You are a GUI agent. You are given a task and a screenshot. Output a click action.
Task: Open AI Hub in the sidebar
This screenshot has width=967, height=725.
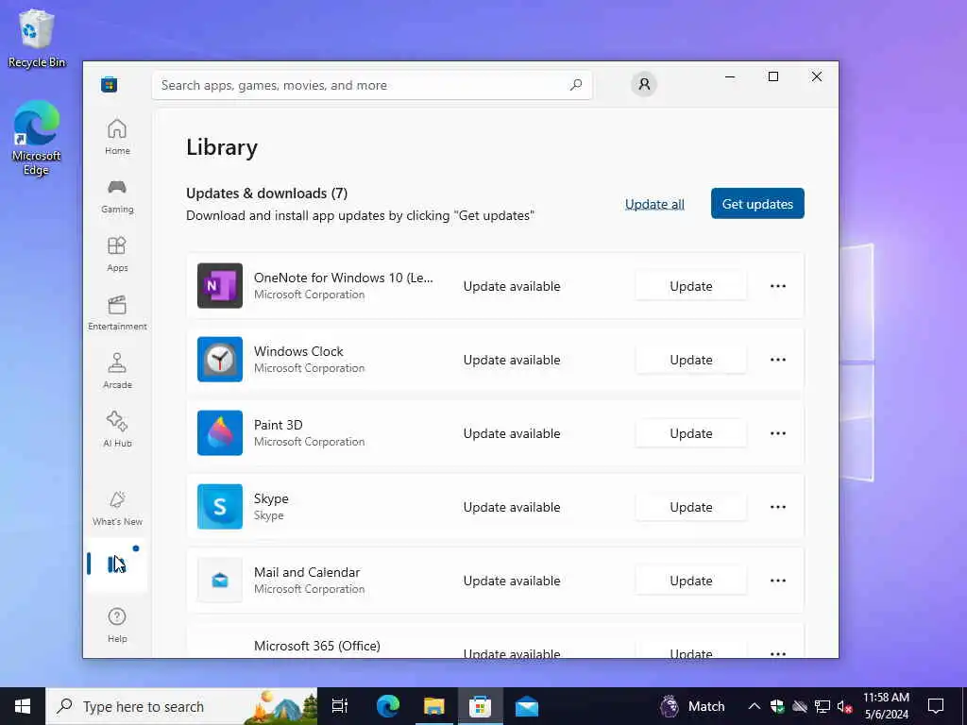point(117,430)
